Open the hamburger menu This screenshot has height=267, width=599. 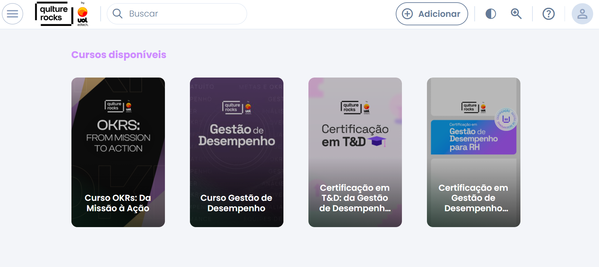[x=12, y=14]
